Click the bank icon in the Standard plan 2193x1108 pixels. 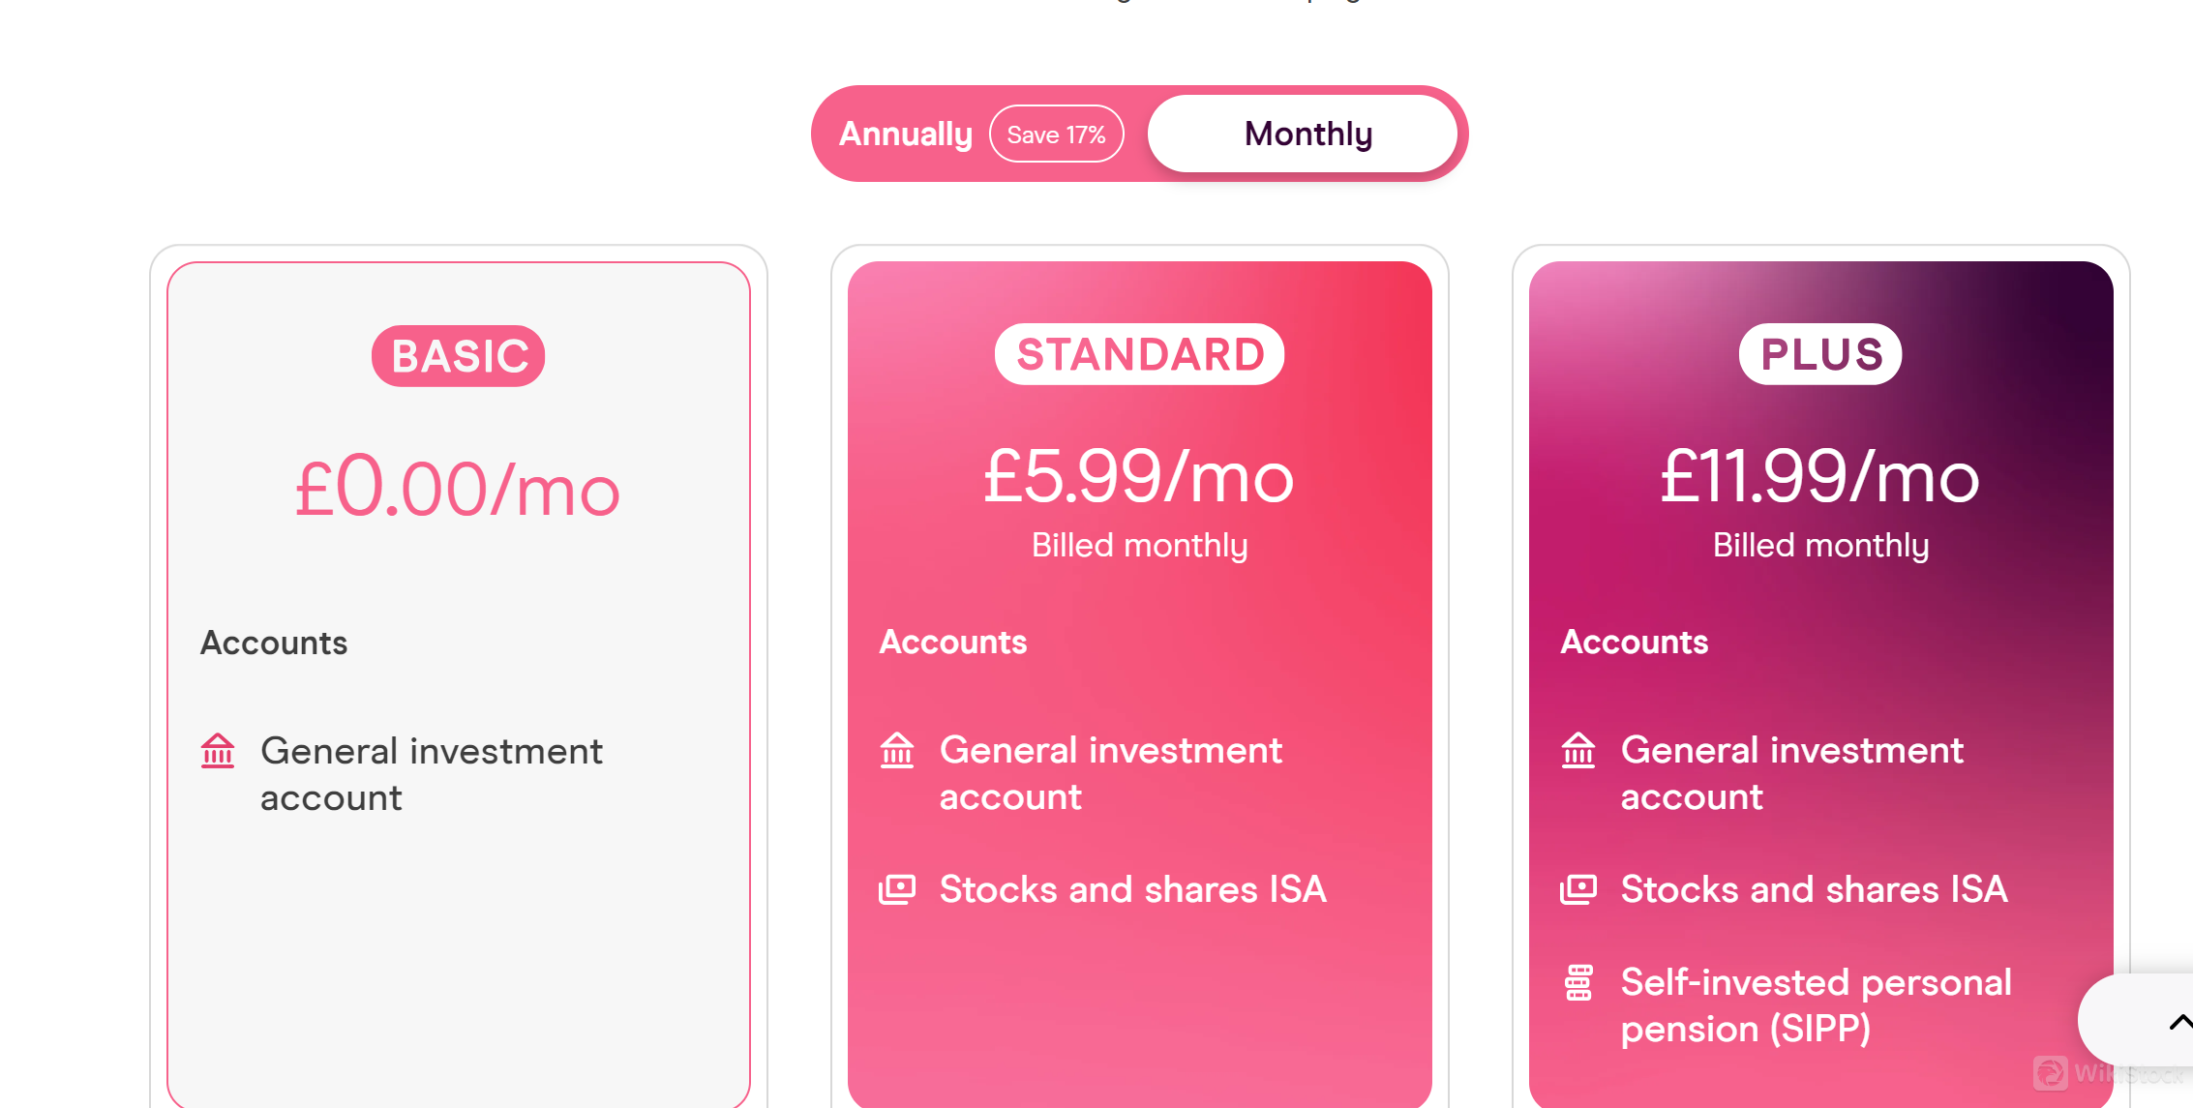pos(897,750)
